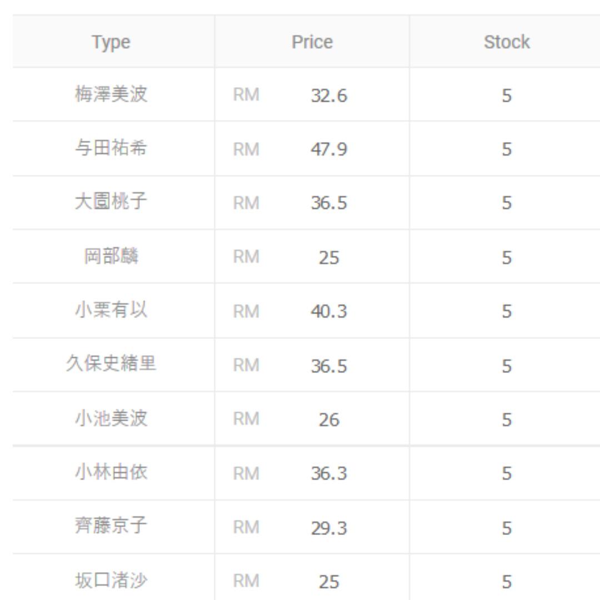Click the Stock column header
600x600 pixels.
pos(506,42)
